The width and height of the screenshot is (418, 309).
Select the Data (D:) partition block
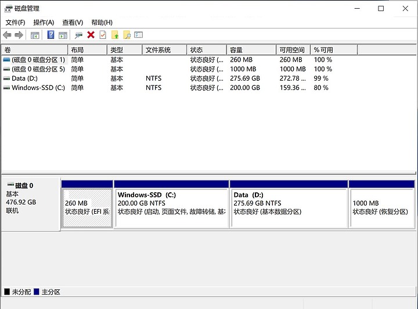289,204
